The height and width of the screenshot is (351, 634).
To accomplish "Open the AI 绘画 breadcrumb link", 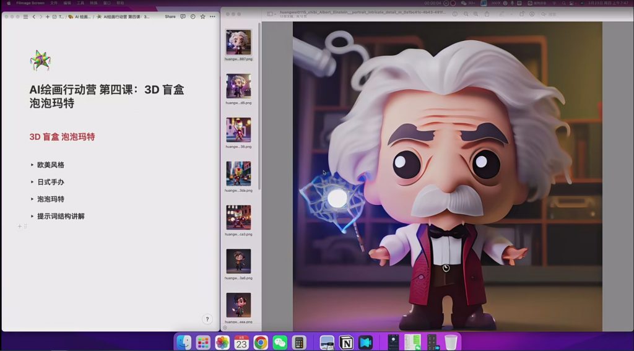I will point(80,17).
